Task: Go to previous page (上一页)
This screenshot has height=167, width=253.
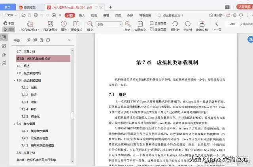Action: [x=217, y=26]
